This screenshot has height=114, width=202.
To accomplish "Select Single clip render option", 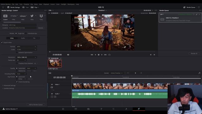I will point(16,33).
